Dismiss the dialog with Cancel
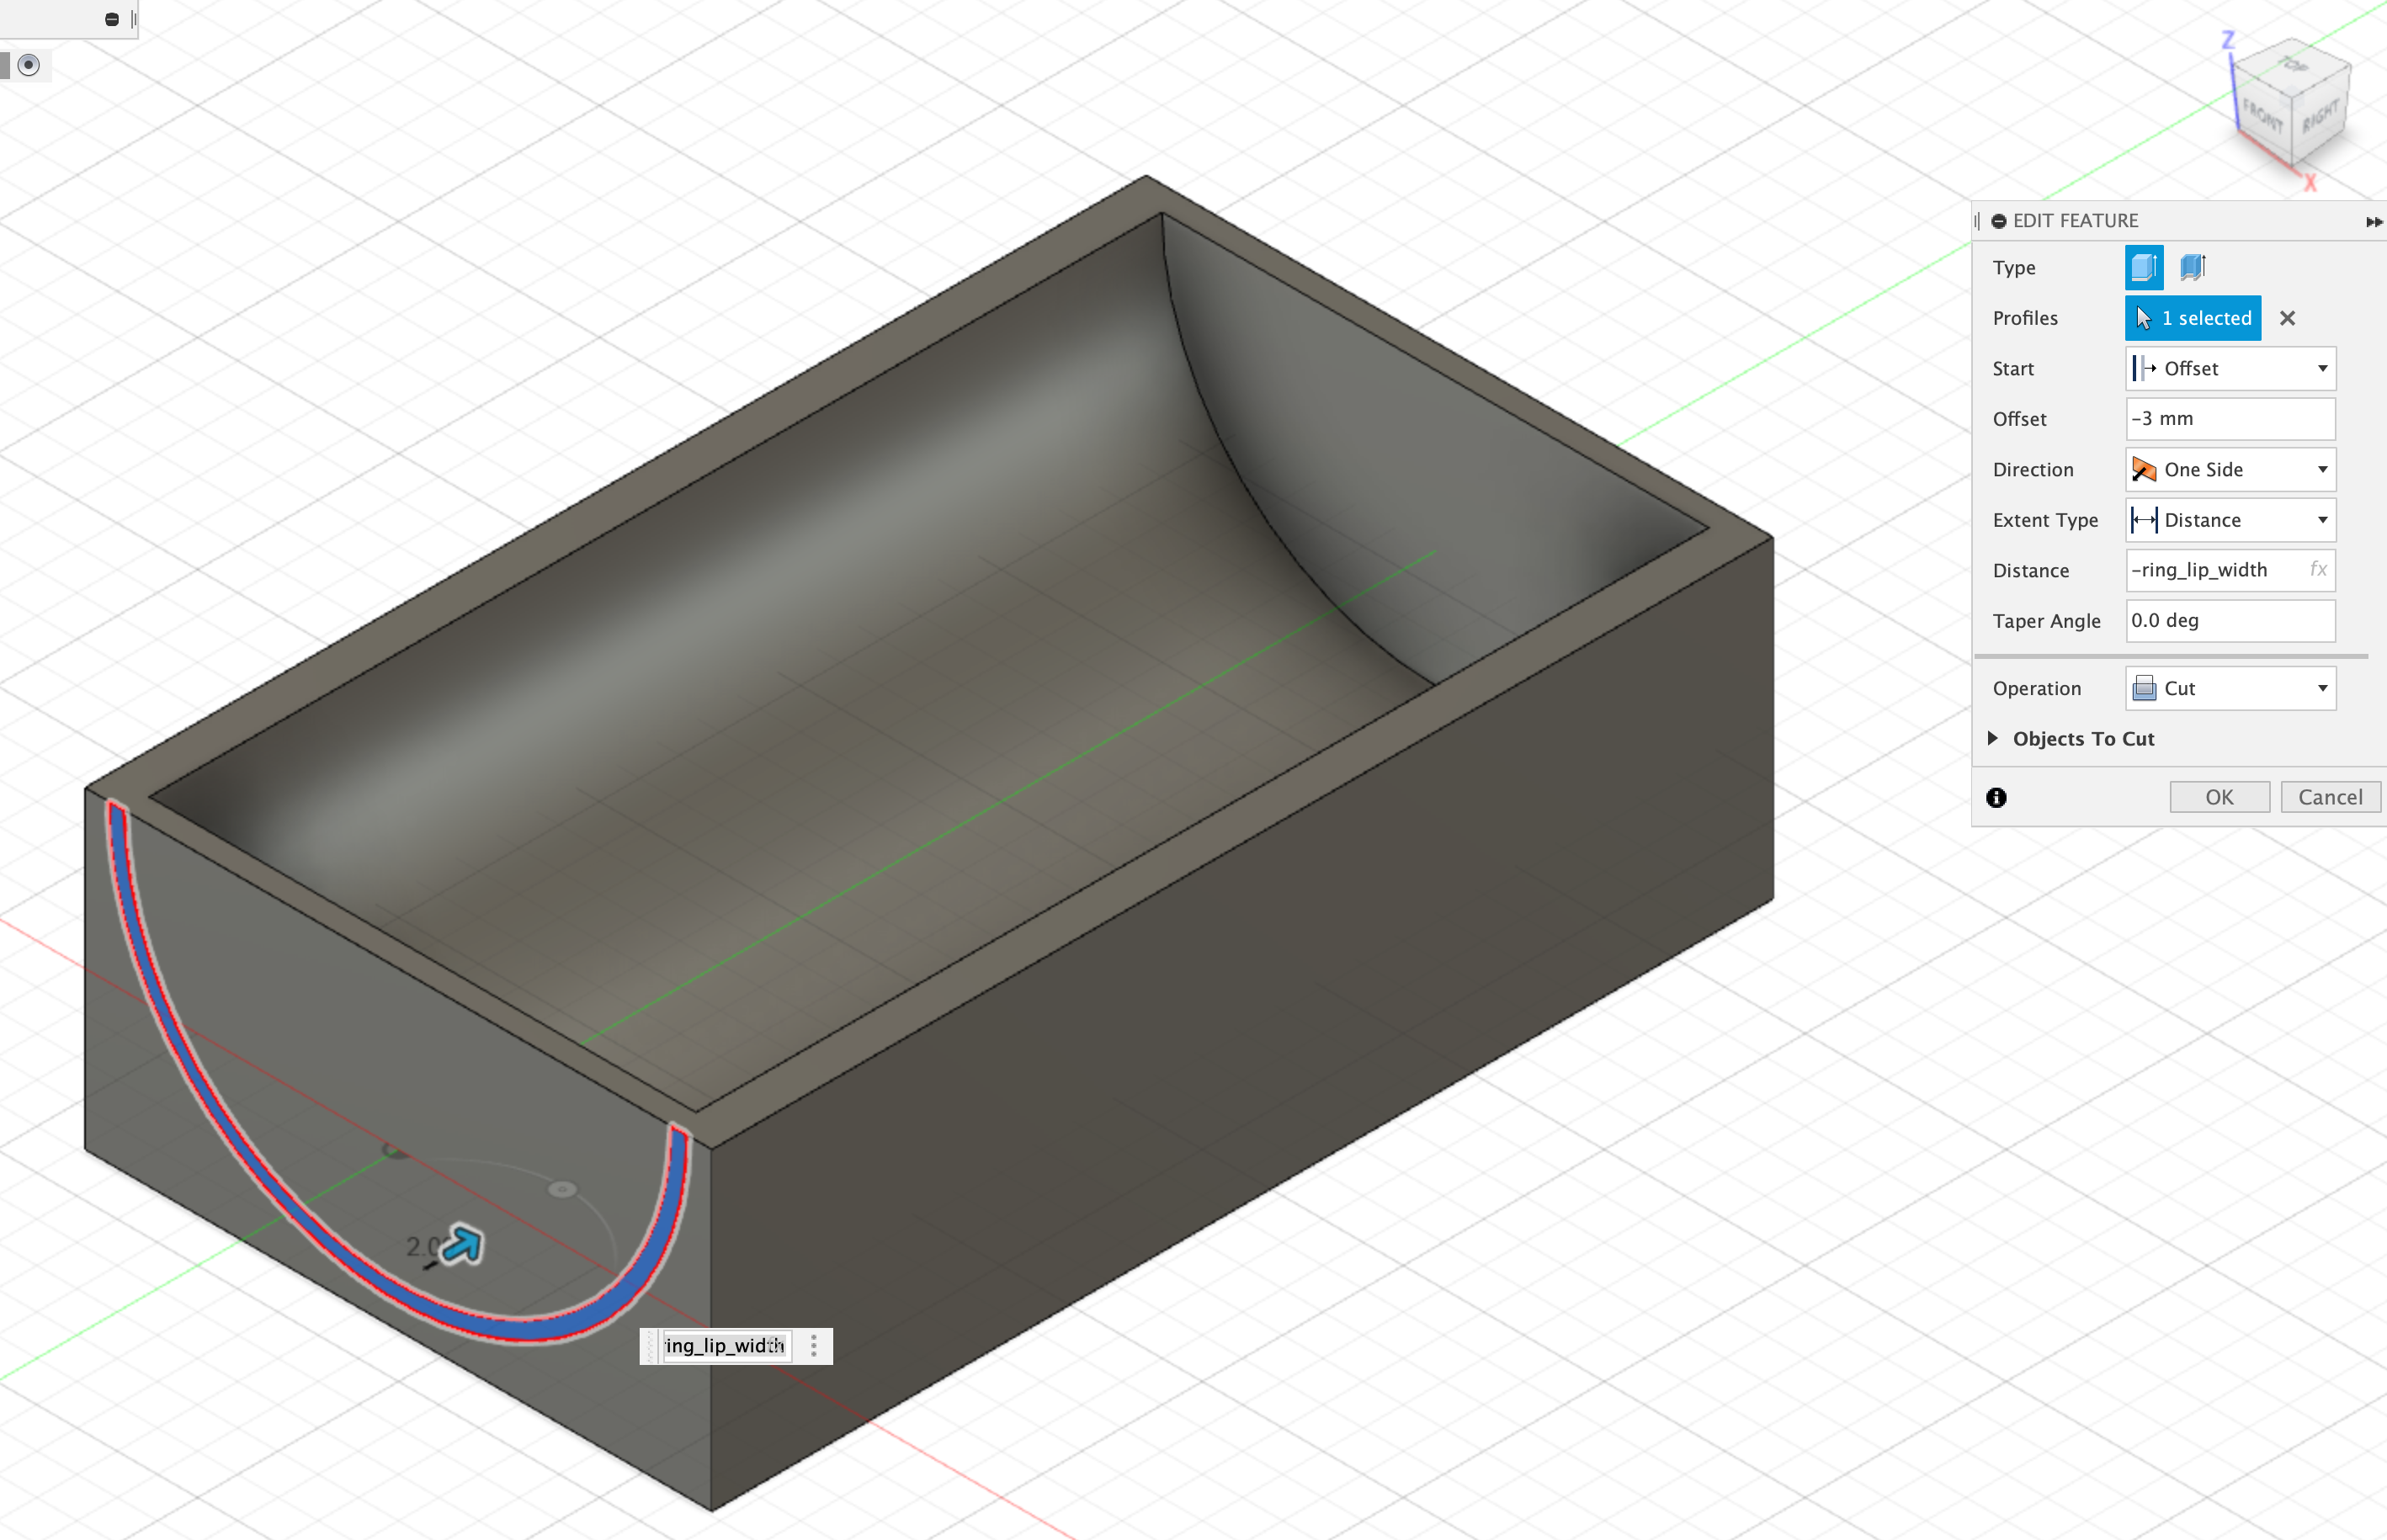 [x=2331, y=797]
